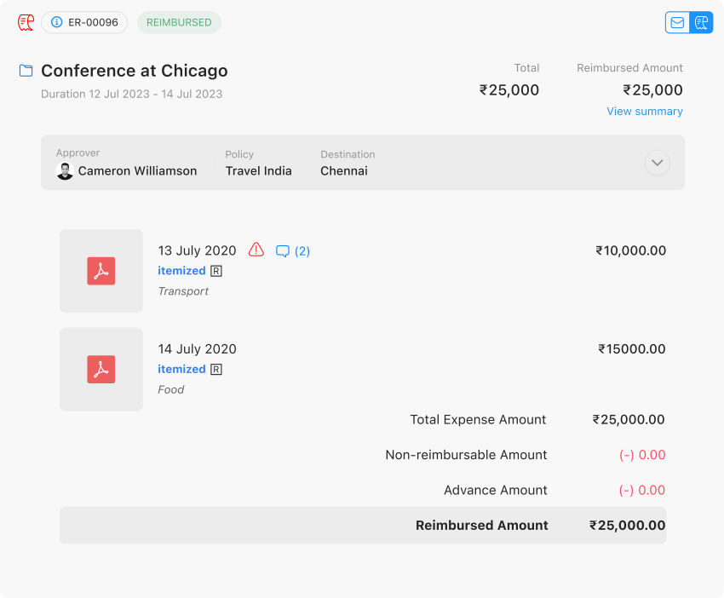Switch to the mail view toggle
The height and width of the screenshot is (598, 724).
pyautogui.click(x=677, y=22)
